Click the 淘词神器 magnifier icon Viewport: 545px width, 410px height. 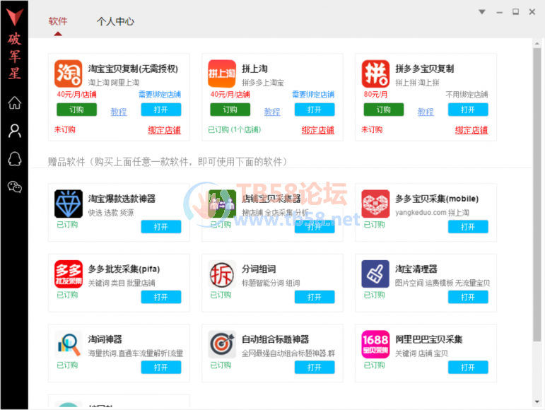[69, 344]
